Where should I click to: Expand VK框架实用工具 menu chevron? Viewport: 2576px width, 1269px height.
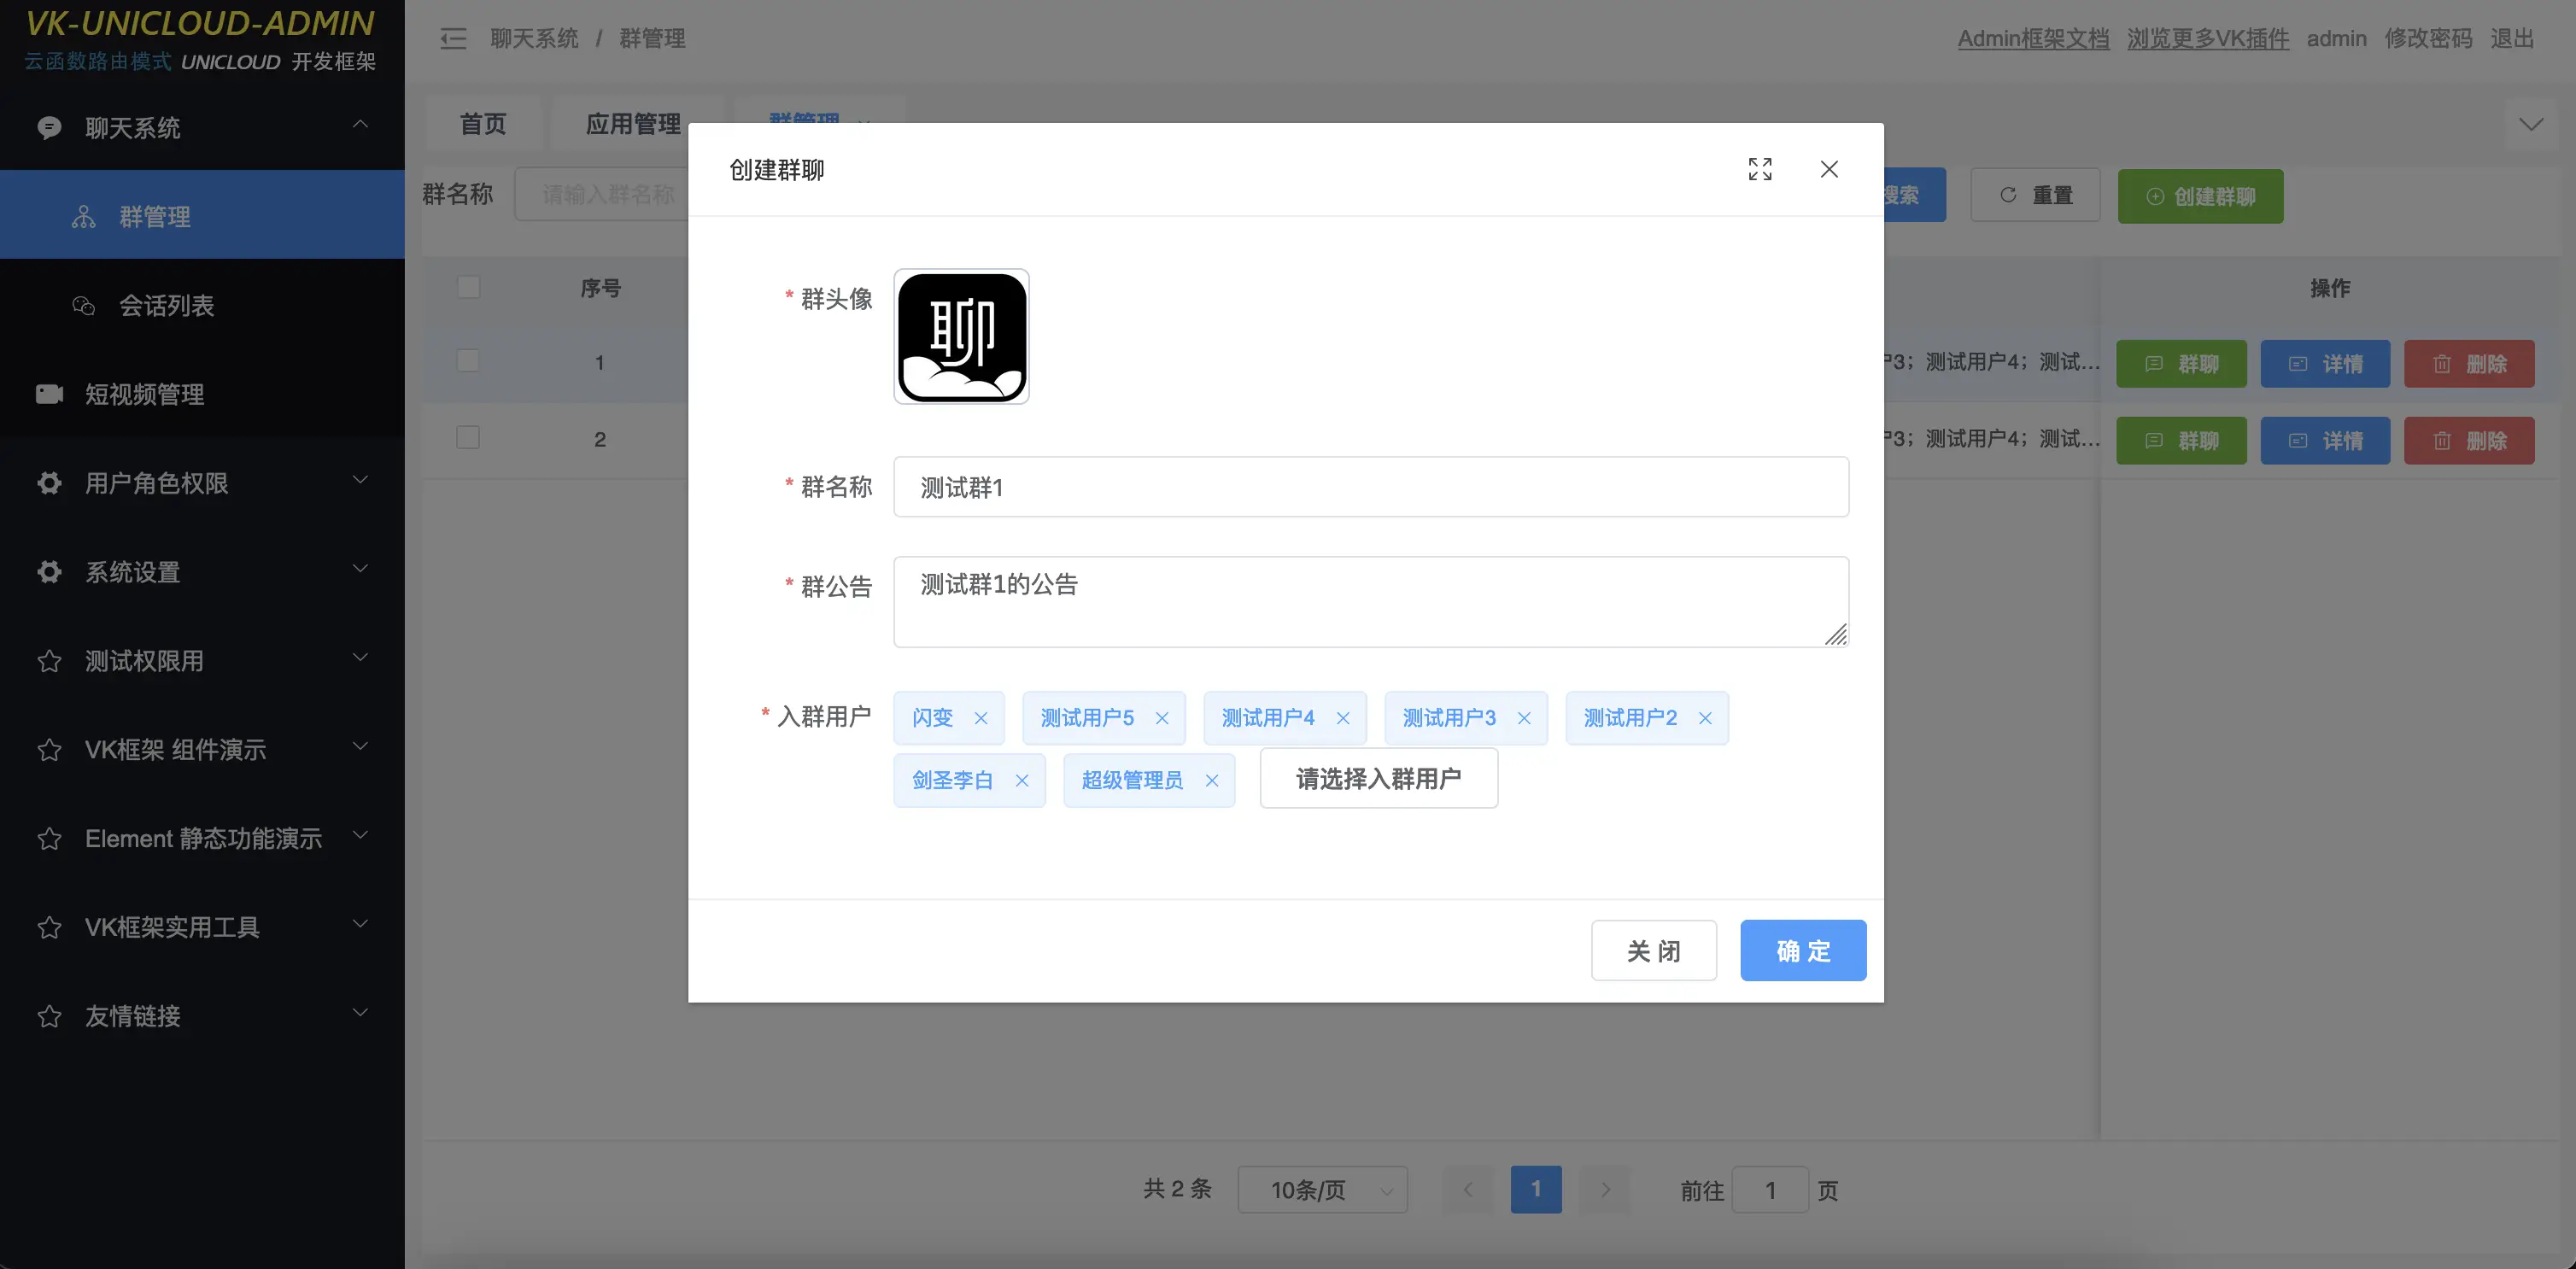tap(360, 923)
